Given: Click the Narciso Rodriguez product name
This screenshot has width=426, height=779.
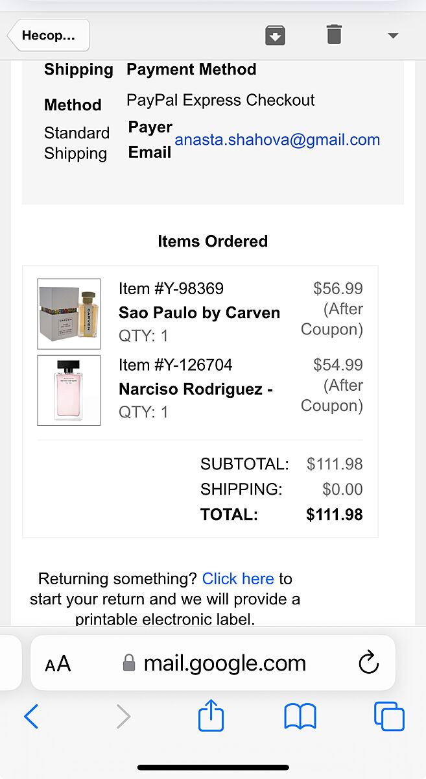Looking at the screenshot, I should pos(195,389).
